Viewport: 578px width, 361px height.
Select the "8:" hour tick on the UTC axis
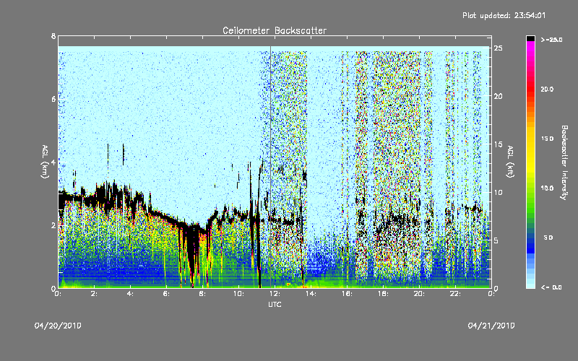[x=203, y=294]
